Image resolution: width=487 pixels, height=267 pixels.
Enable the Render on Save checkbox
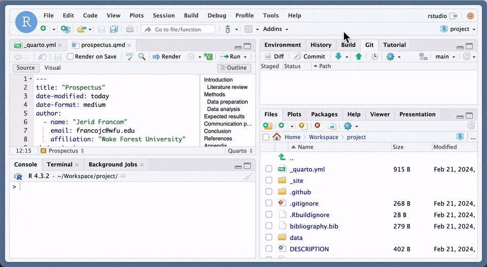point(71,57)
